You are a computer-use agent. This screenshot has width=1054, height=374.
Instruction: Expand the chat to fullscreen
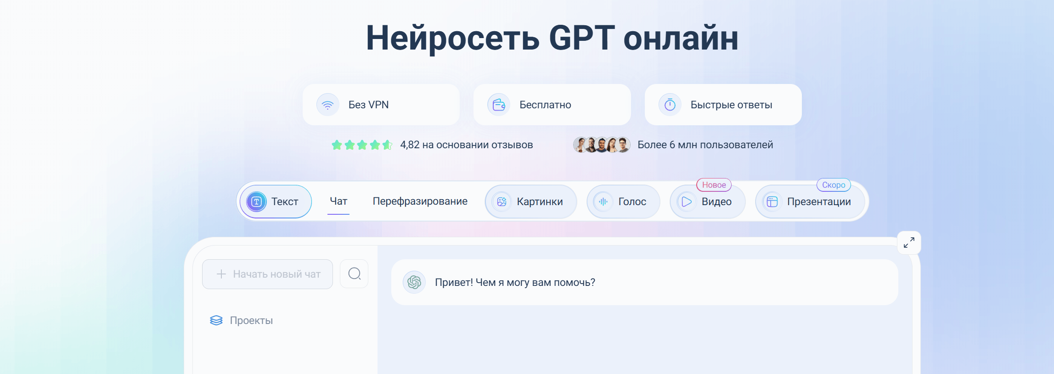pyautogui.click(x=909, y=243)
